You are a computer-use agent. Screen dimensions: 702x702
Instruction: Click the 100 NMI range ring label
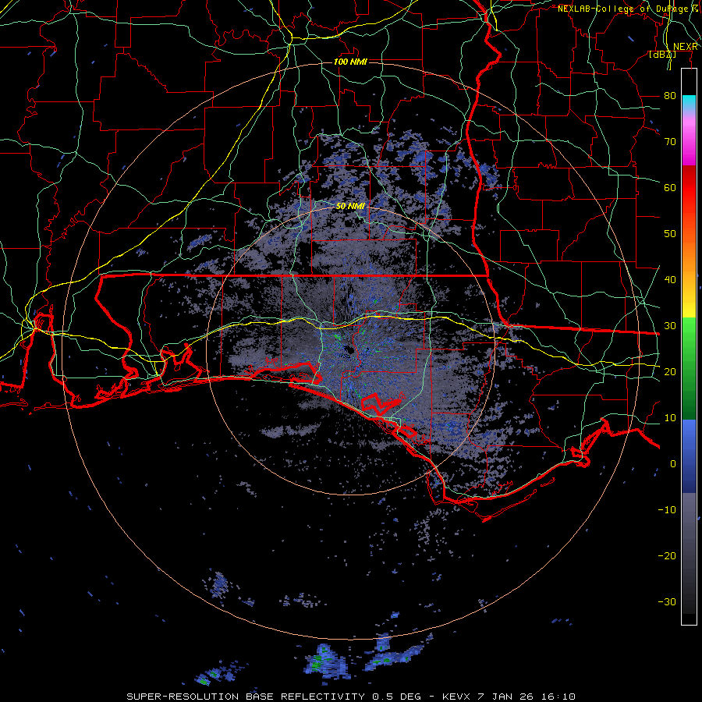(350, 62)
